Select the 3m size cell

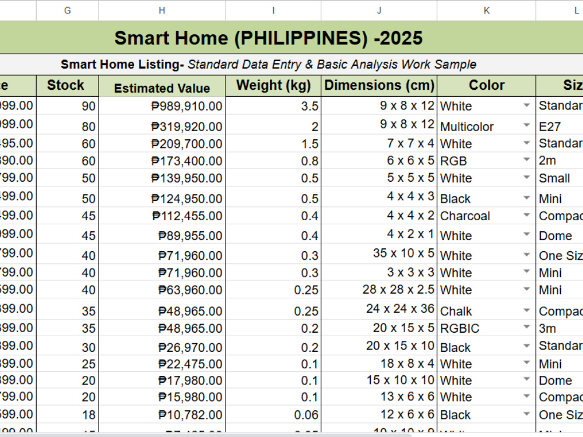[560, 328]
